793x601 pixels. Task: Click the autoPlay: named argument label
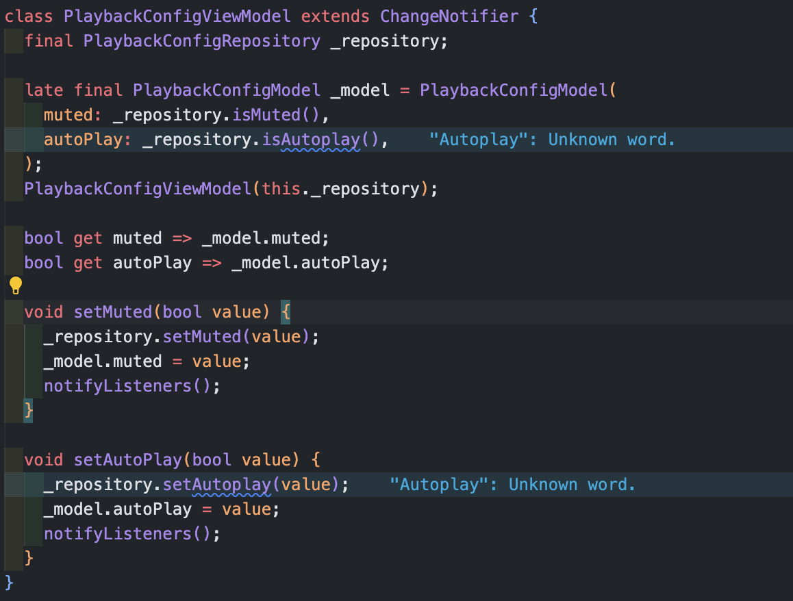tap(88, 140)
